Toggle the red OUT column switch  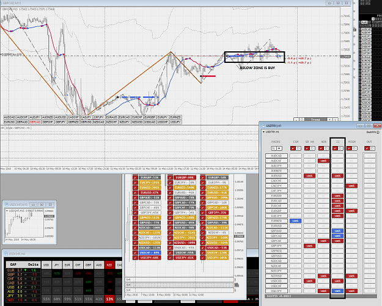[x=367, y=148]
